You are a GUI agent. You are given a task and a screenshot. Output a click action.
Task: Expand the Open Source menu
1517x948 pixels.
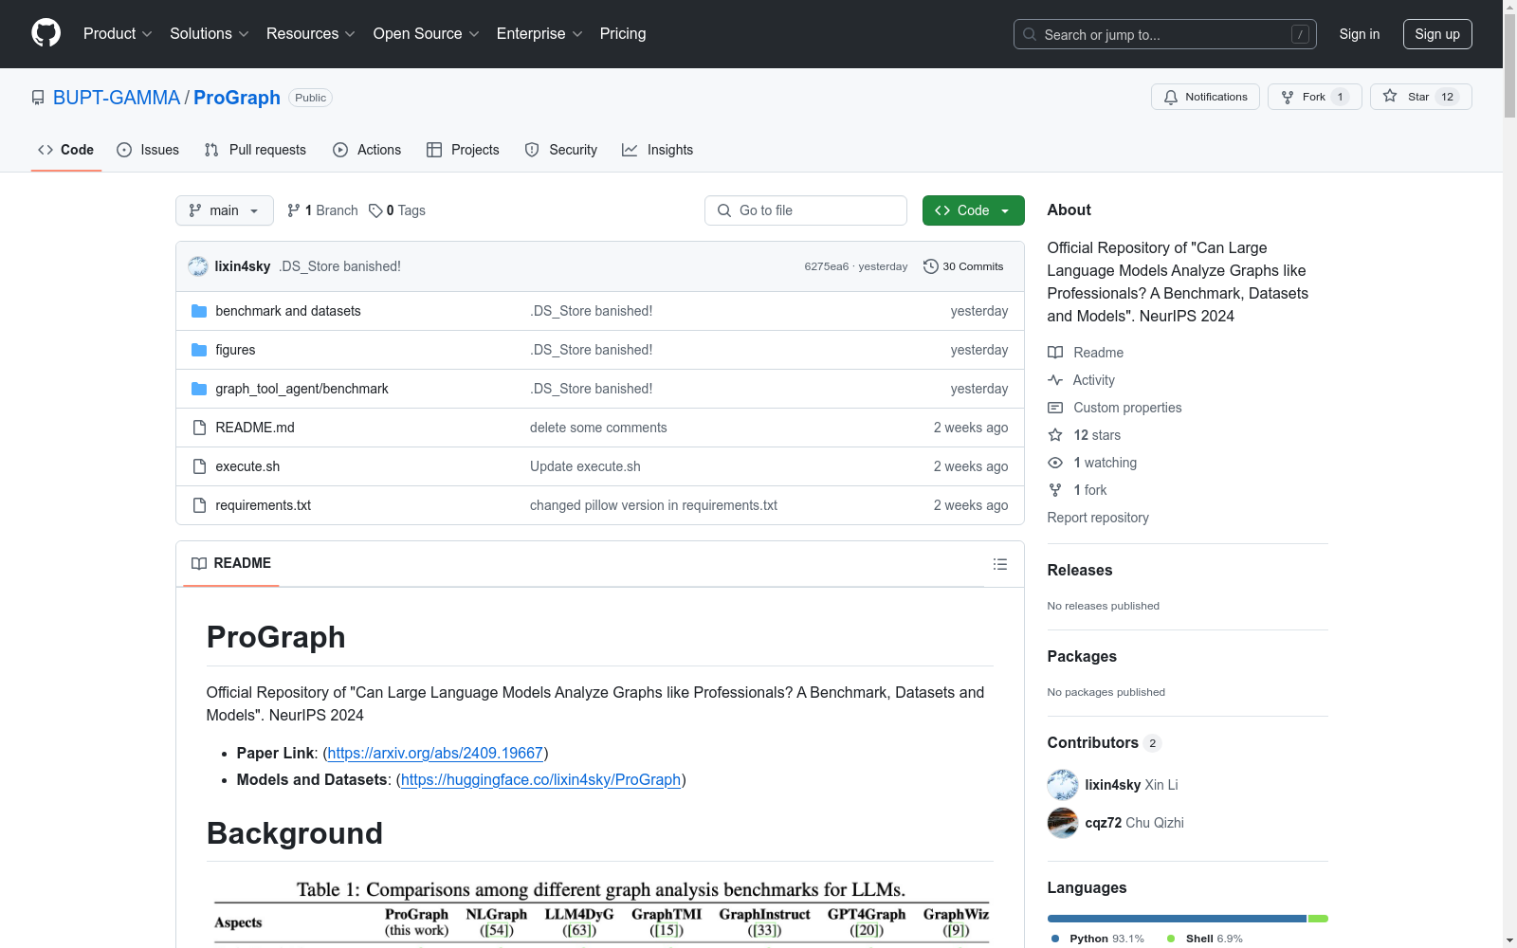tap(426, 34)
